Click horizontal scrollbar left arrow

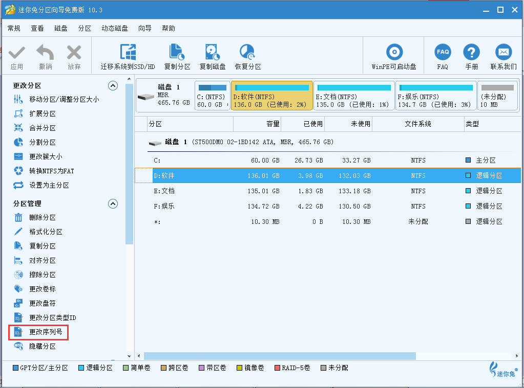pos(139,356)
